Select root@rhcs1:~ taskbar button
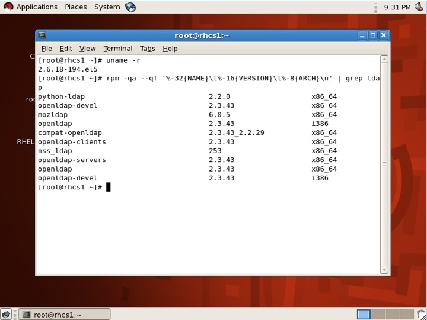Image resolution: width=427 pixels, height=320 pixels. tap(64, 315)
